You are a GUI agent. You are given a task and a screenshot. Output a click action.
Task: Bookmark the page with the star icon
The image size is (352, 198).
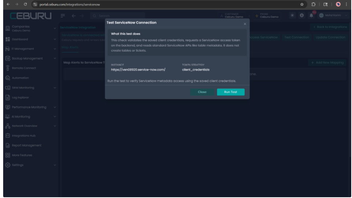(302, 4)
